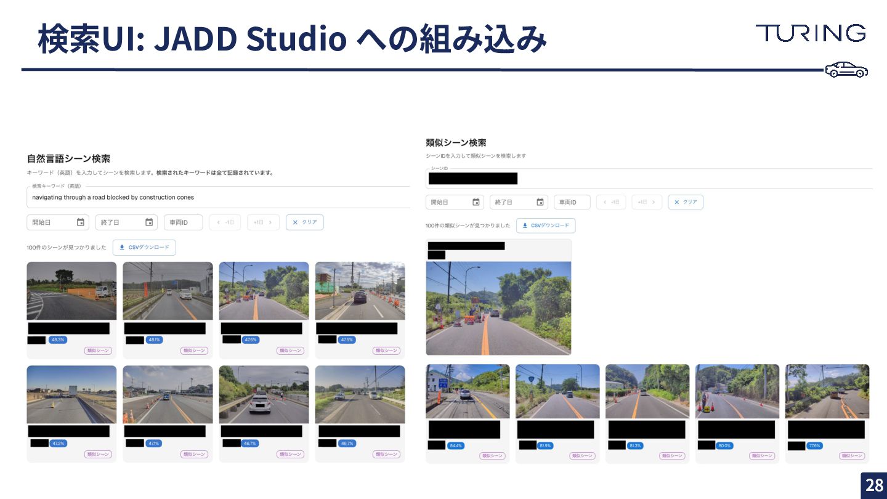The width and height of the screenshot is (887, 499).
Task: Download CSV for the 100件の類似シーン results
Action: click(x=546, y=225)
